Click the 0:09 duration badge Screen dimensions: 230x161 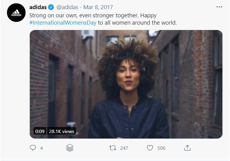click(x=40, y=131)
